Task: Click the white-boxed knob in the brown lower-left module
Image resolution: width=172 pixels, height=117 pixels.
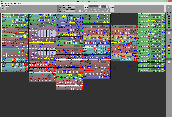Action: (4, 56)
